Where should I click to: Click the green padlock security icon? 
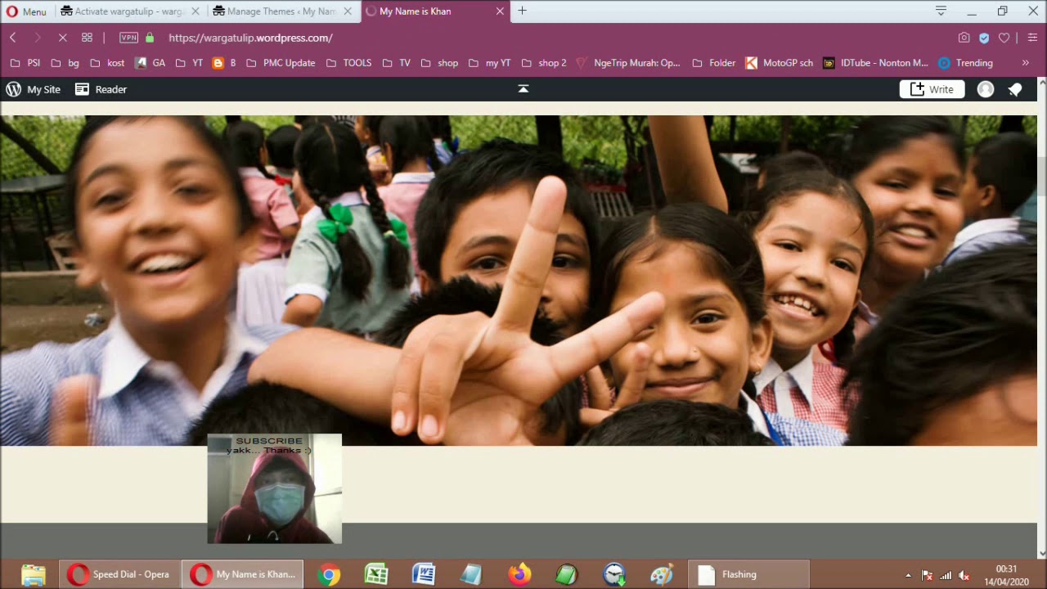[x=150, y=38]
